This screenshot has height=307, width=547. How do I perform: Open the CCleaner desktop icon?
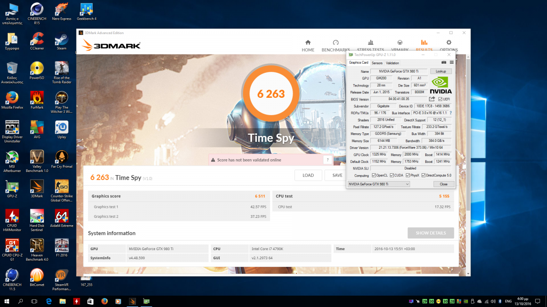(x=36, y=41)
